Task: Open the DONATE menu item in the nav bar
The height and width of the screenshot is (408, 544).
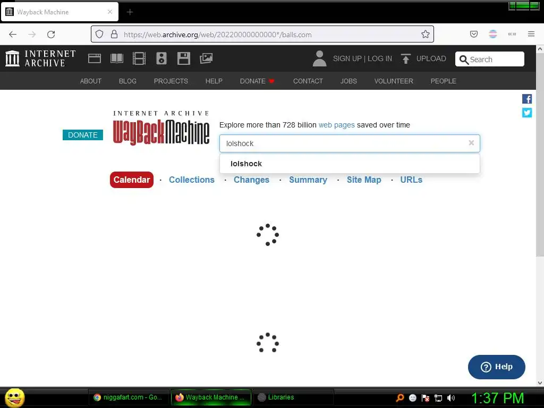Action: 257,81
